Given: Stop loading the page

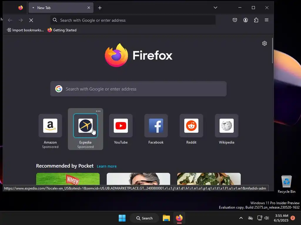Looking at the screenshot, I should point(31,20).
